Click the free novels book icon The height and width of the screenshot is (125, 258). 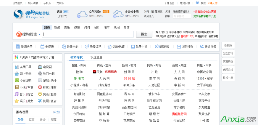click(x=133, y=47)
